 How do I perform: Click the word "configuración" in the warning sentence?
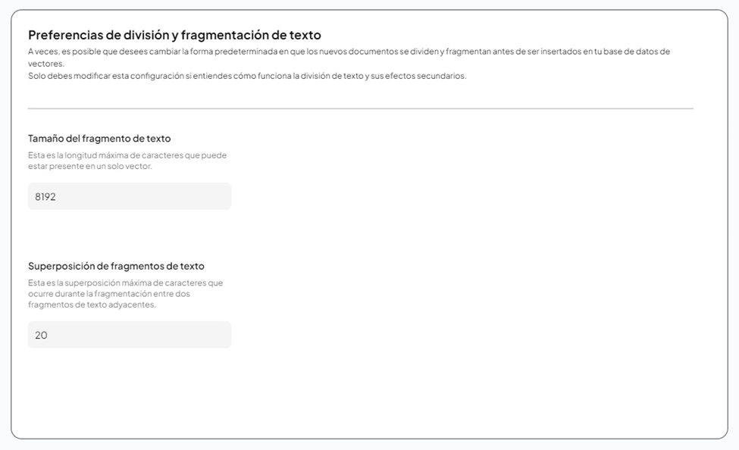[x=160, y=76]
